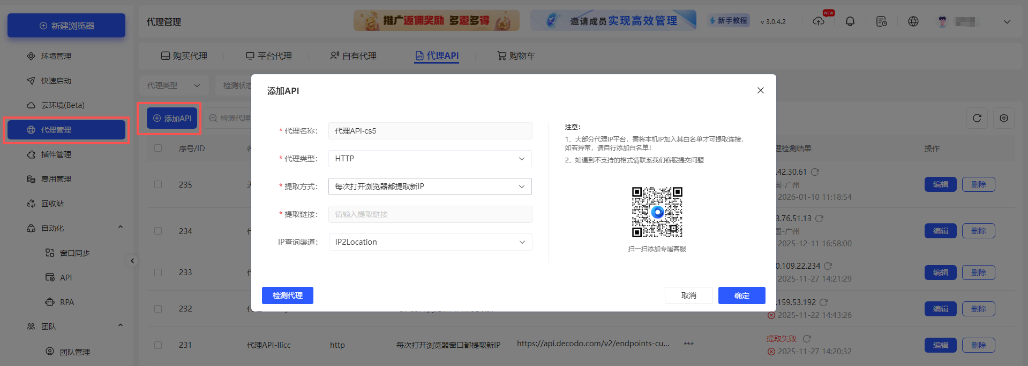This screenshot has height=366, width=1028.
Task: Open the API item under automation
Action: 66,277
